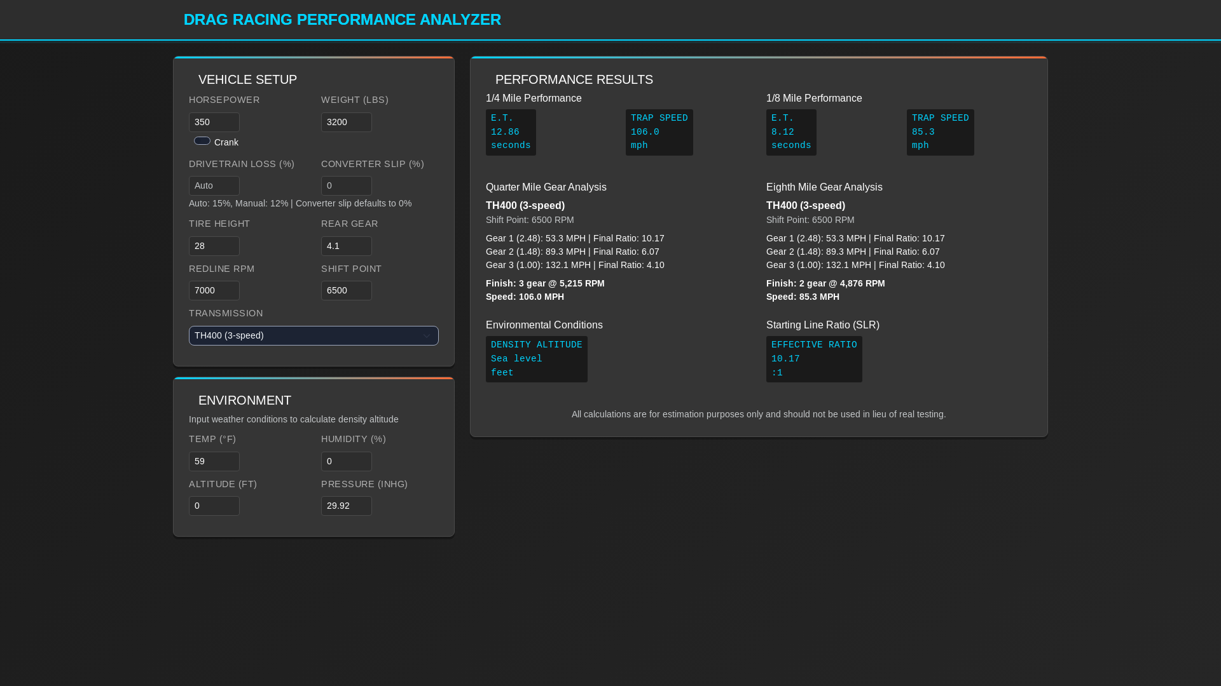Click the Redline RPM field

214,290
